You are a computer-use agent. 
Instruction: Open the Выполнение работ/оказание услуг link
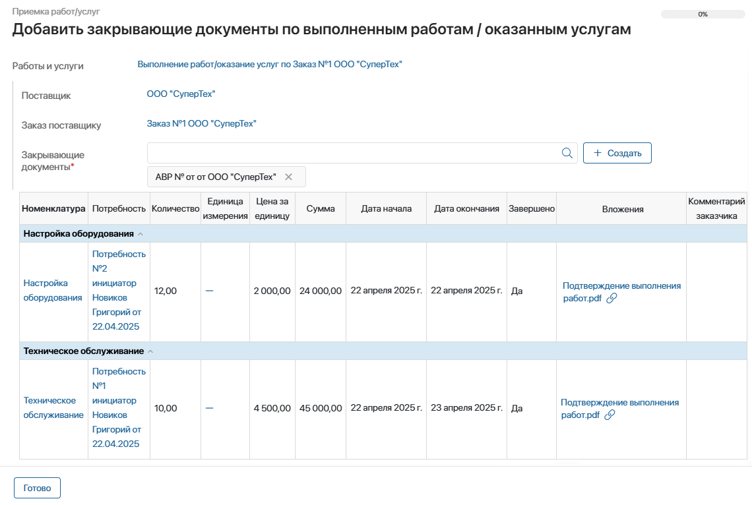[x=269, y=65]
